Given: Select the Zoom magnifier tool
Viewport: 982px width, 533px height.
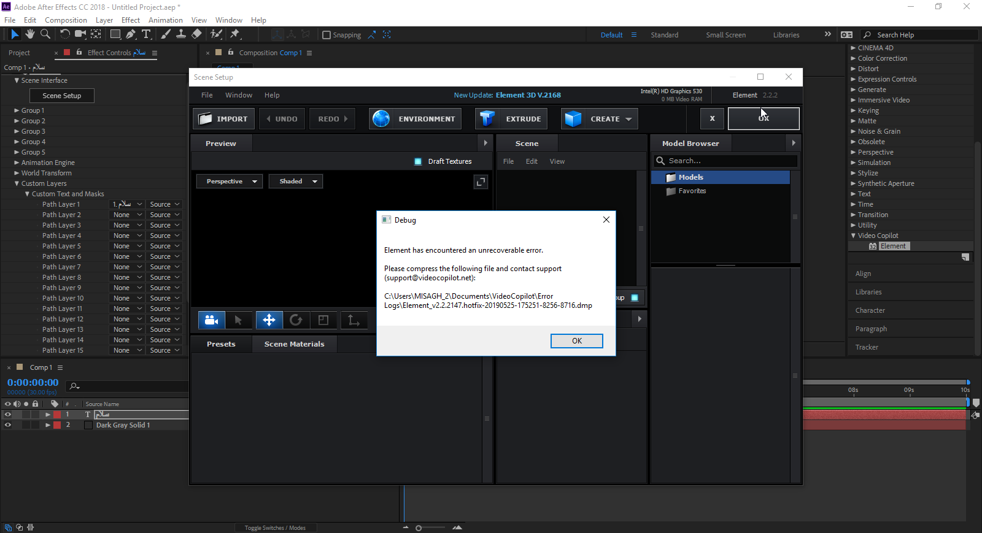Looking at the screenshot, I should 45,34.
